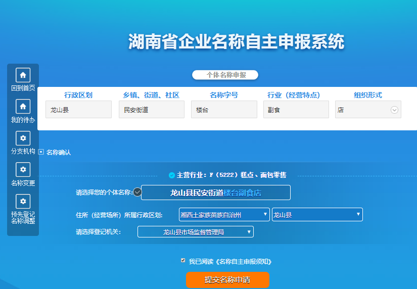This screenshot has width=417, height=289.
Task: Expand the 组织形式 dropdown showing 店
Action: 368,110
